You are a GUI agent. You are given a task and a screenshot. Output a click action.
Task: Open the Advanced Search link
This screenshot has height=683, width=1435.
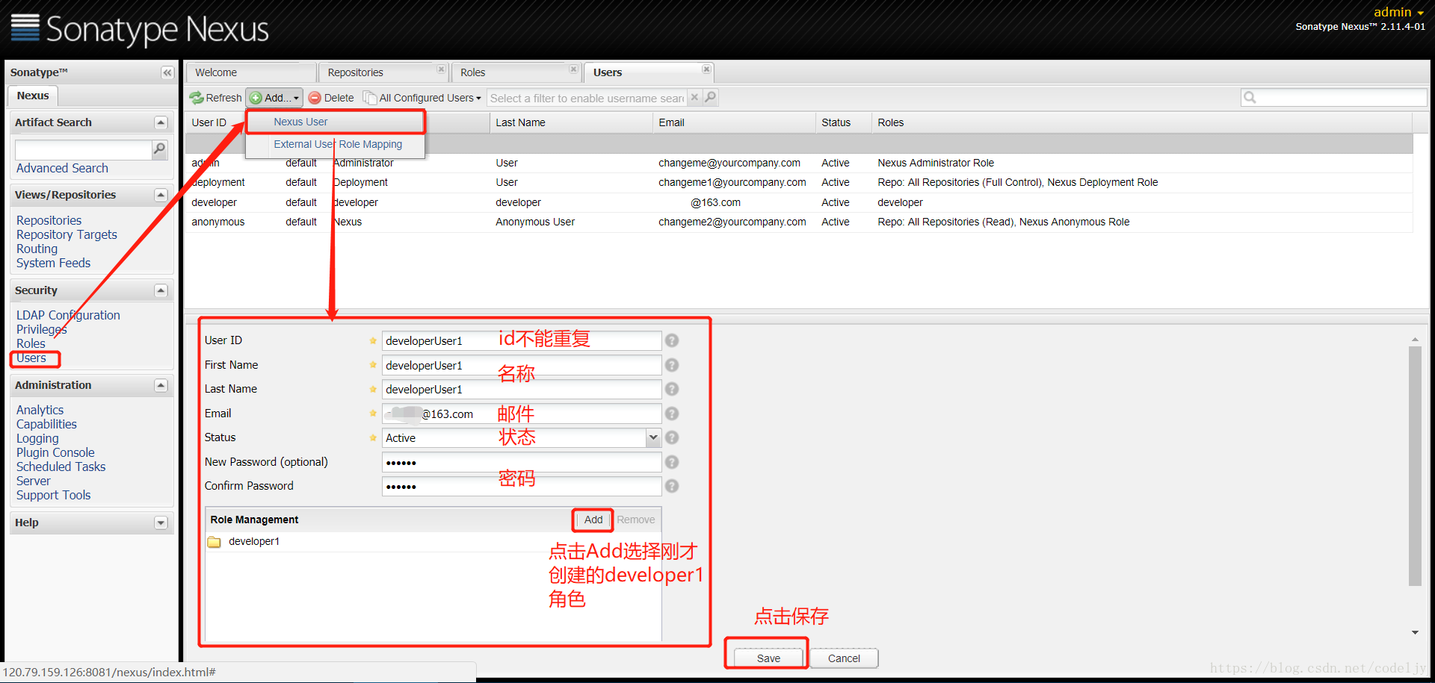pyautogui.click(x=62, y=169)
